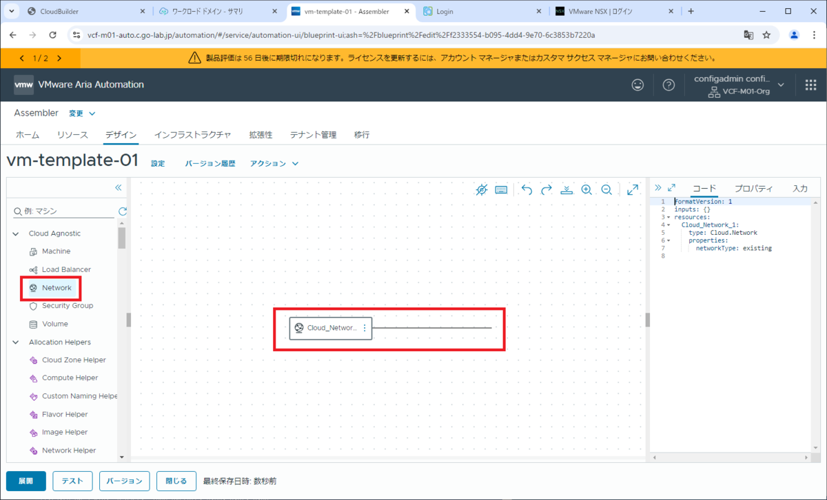Fold the properties code block
827x500 pixels.
pos(668,240)
